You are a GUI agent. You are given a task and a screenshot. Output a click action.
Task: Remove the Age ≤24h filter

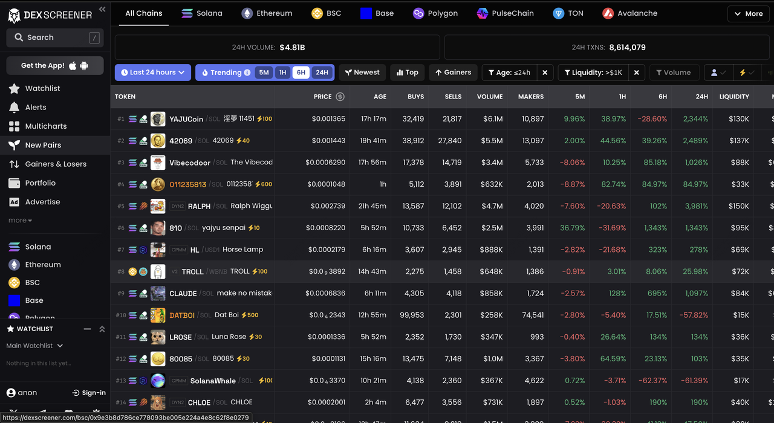pyautogui.click(x=544, y=73)
